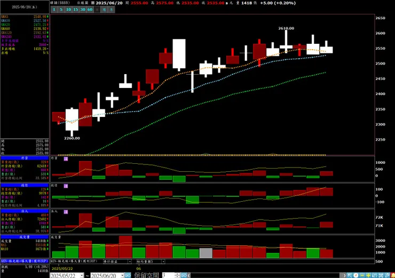Select the 法人 blue panel header
395x278 pixels.
(25, 211)
